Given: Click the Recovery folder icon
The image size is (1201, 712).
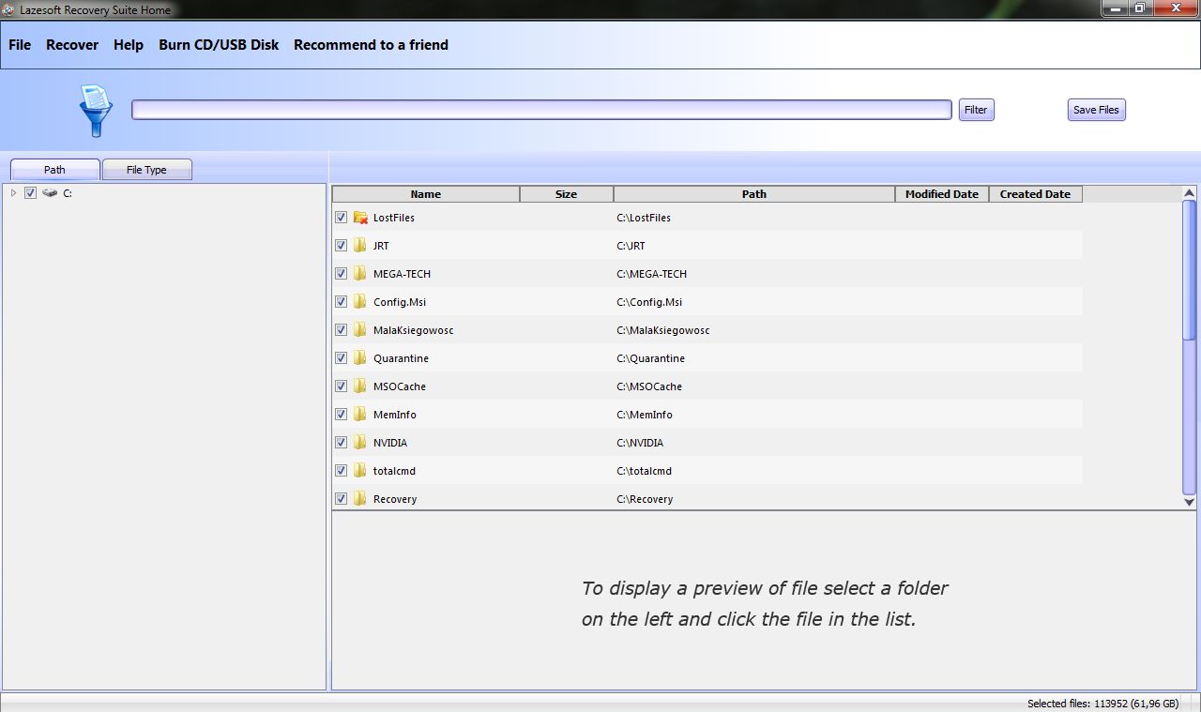Looking at the screenshot, I should click(360, 499).
